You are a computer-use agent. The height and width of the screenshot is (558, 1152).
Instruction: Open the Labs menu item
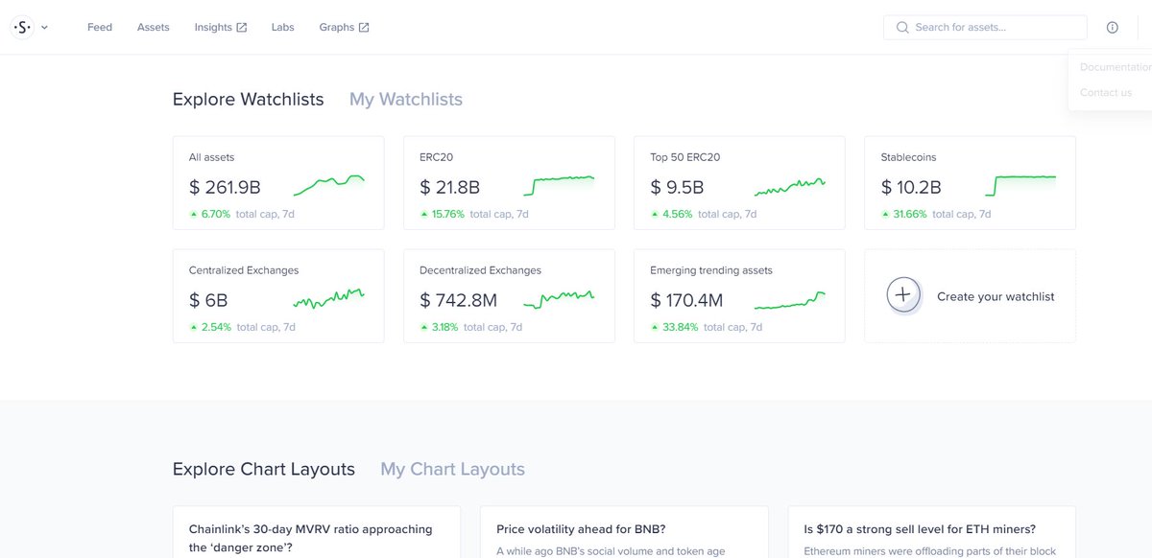coord(283,28)
